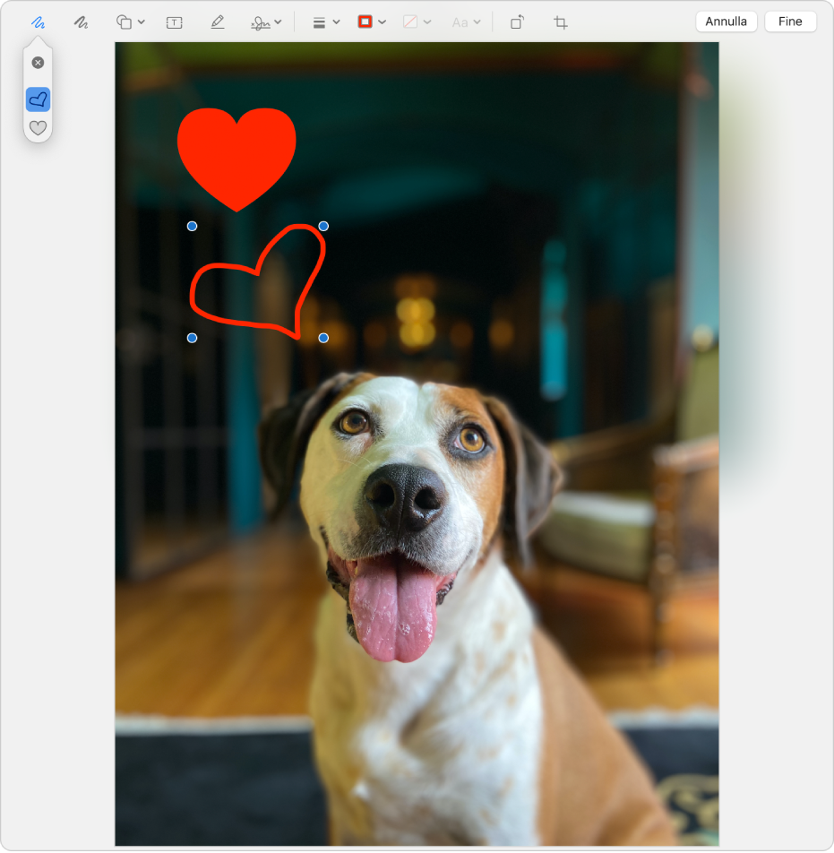Open the Text Style Aa menu
The image size is (834, 853).
tap(466, 22)
